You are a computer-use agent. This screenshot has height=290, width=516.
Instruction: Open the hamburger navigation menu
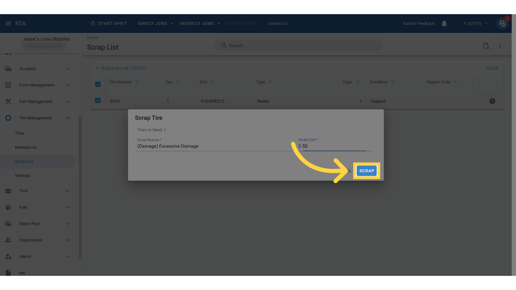coord(8,24)
